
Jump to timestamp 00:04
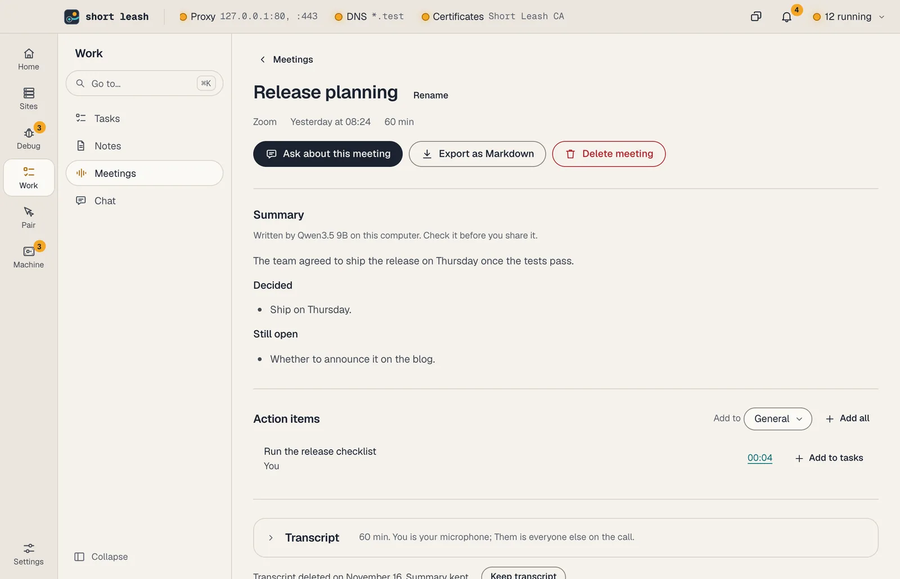[760, 458]
